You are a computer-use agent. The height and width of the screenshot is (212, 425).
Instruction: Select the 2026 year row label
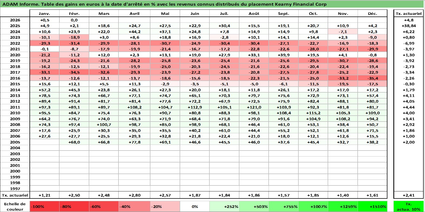15,20
